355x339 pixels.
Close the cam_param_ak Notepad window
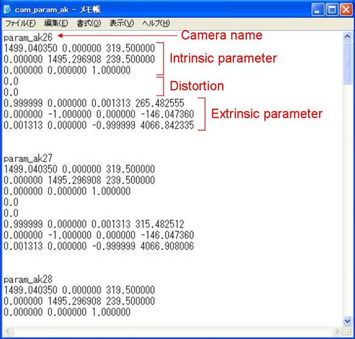click(x=346, y=10)
